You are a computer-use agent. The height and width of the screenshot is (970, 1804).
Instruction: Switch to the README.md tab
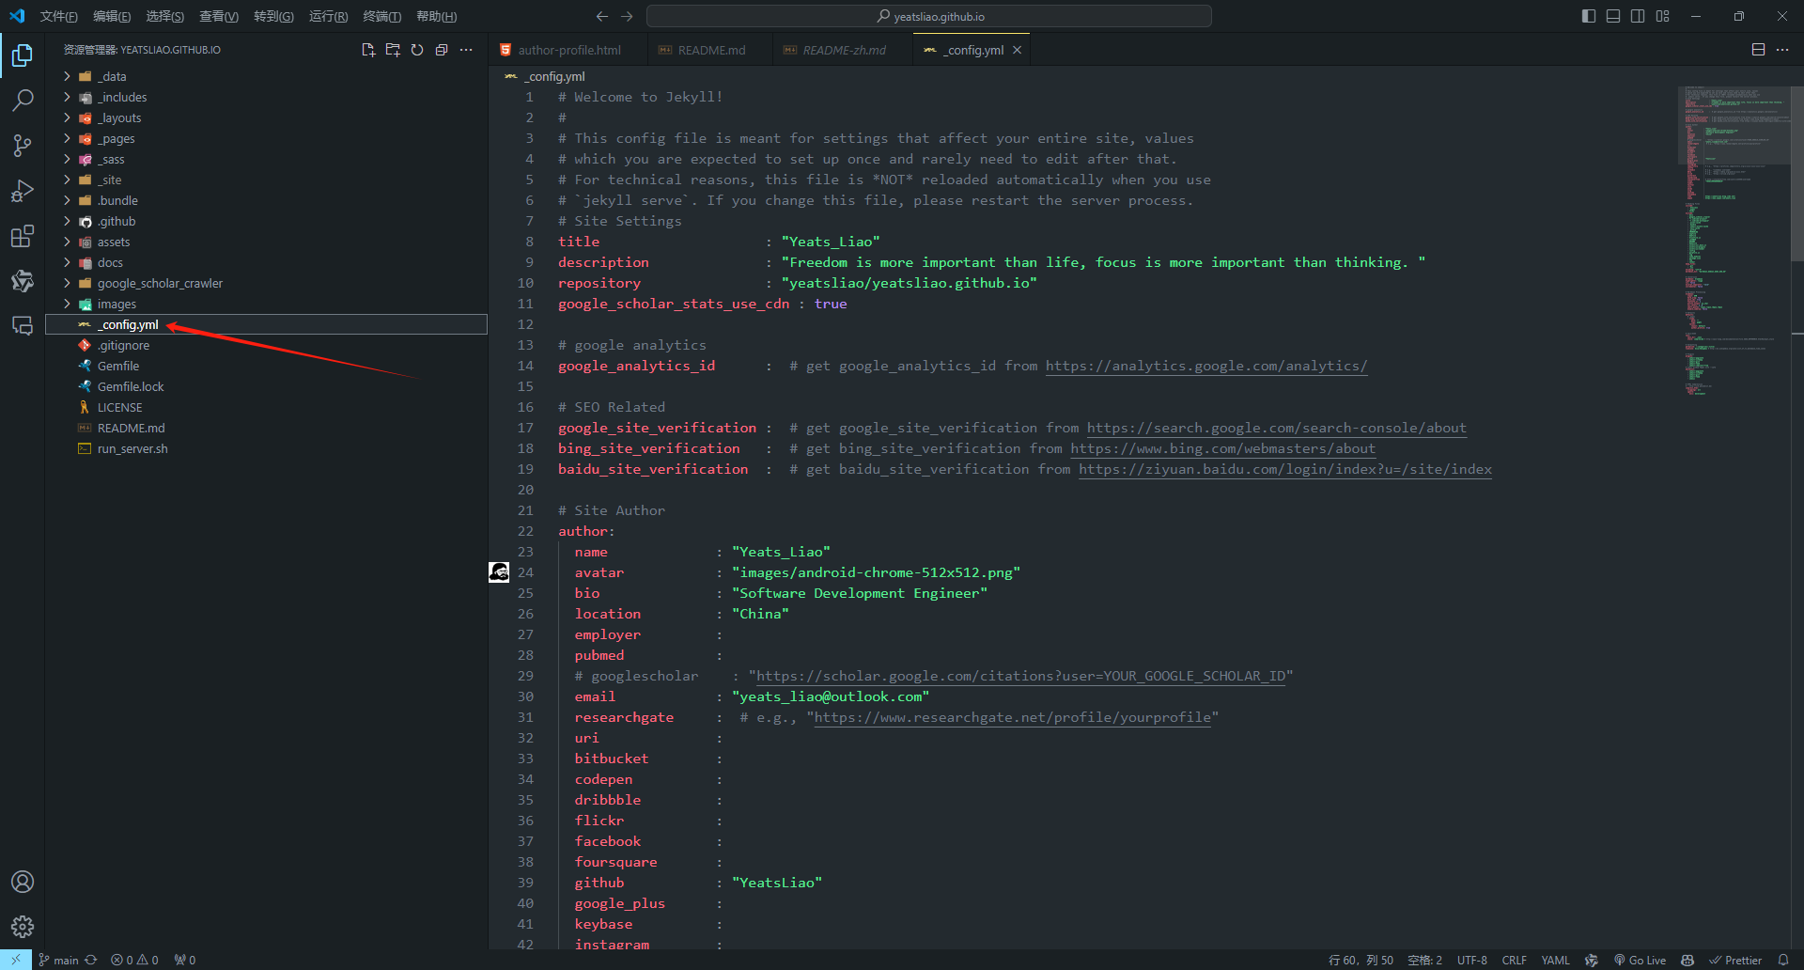[711, 51]
